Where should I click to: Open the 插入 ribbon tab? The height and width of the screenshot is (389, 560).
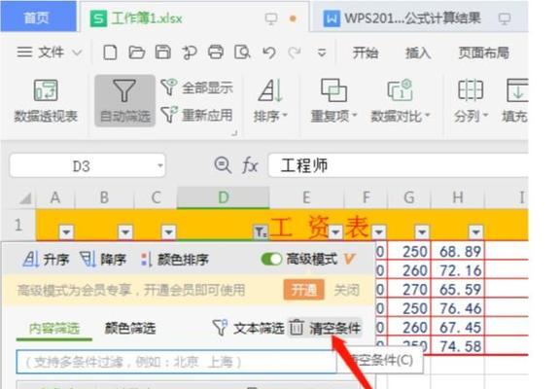coord(418,53)
